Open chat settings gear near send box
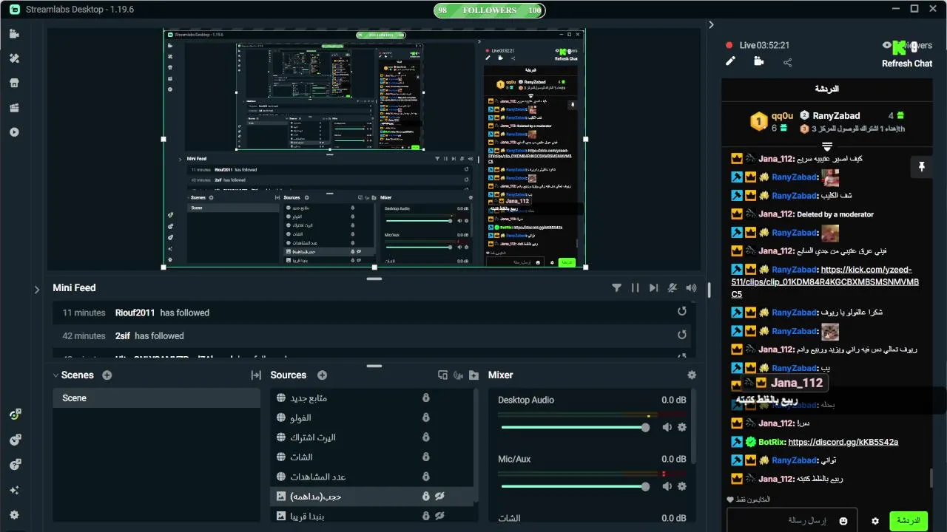Screen dimensions: 947x532 click(x=875, y=521)
